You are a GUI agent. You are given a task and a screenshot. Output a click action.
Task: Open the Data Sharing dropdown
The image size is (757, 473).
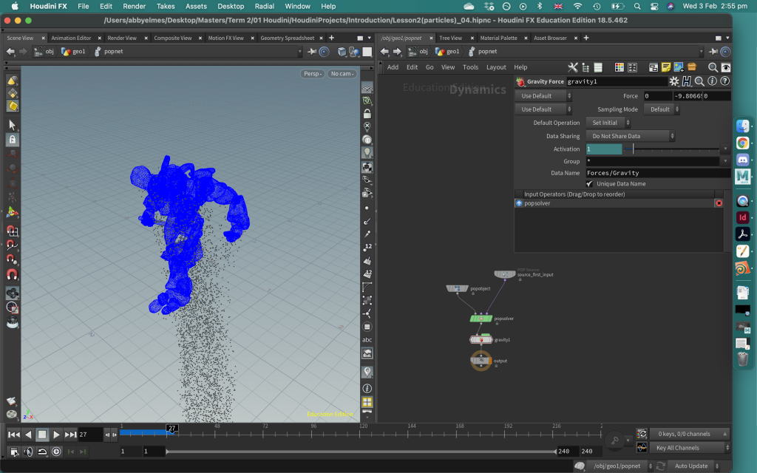631,136
